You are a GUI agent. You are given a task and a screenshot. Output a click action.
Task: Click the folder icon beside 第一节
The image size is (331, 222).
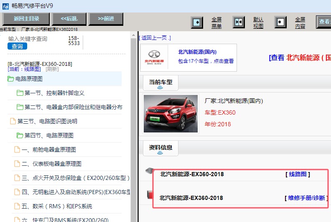point(20,93)
